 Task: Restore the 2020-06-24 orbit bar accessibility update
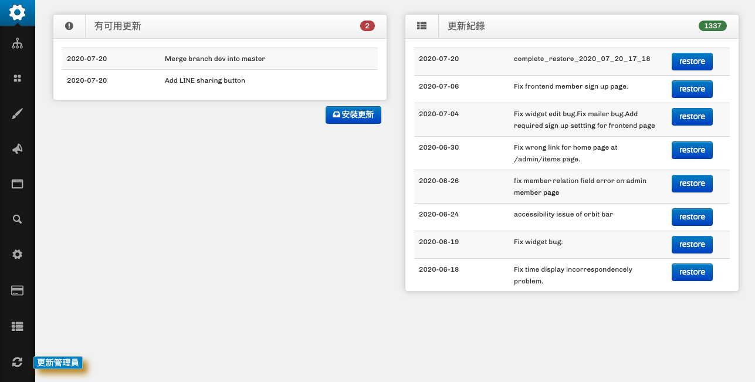[x=692, y=217]
